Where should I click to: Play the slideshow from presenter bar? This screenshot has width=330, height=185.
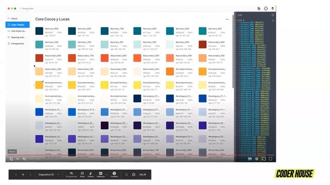click(23, 175)
